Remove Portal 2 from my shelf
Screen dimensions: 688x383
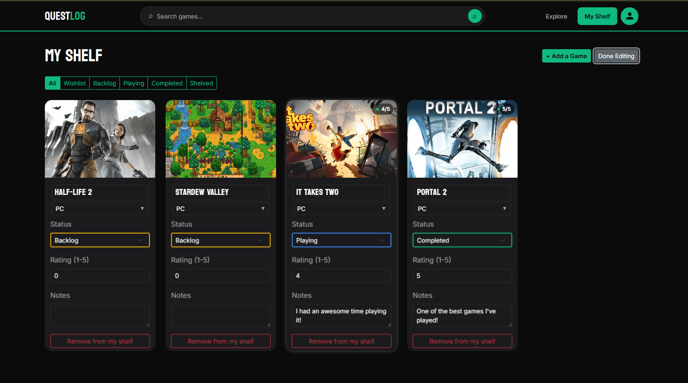pos(462,341)
